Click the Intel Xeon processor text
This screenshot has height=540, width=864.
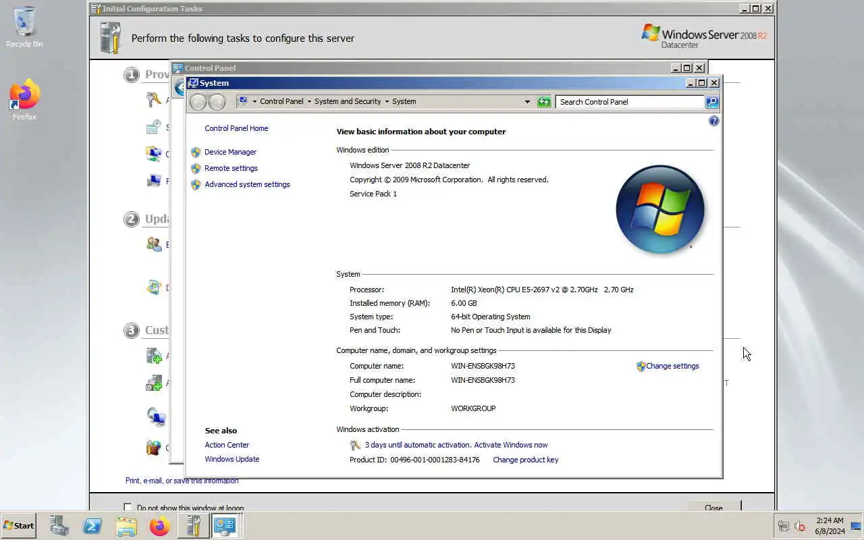coord(542,290)
